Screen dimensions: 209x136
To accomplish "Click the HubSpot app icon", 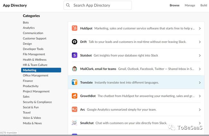I will click(x=75, y=28).
